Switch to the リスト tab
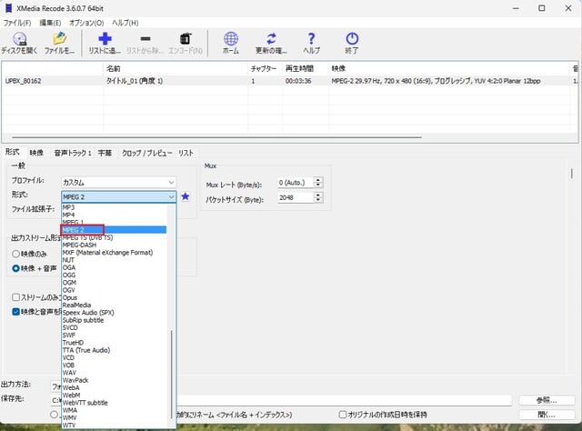 (x=186, y=153)
